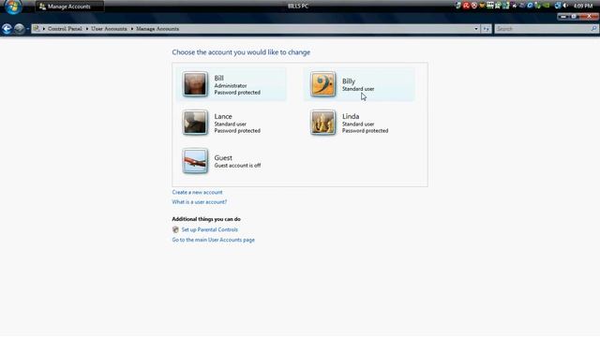The height and width of the screenshot is (337, 600).
Task: Click the account name Billy
Action: pyautogui.click(x=349, y=81)
